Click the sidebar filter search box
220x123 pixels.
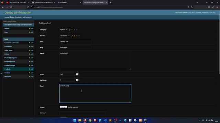coord(18,21)
